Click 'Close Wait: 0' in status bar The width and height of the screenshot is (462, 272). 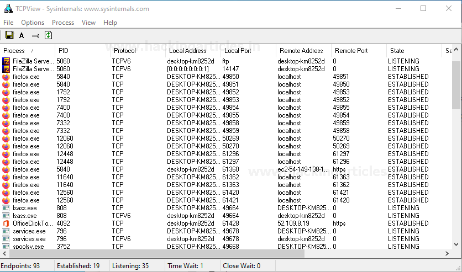point(242,266)
